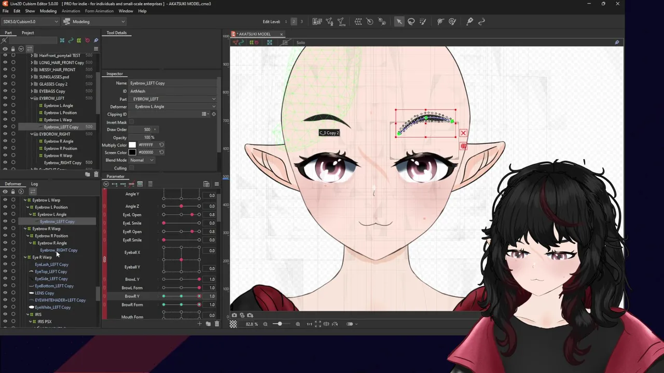The image size is (664, 373).
Task: Select the Arrow selection tool
Action: pyautogui.click(x=399, y=21)
